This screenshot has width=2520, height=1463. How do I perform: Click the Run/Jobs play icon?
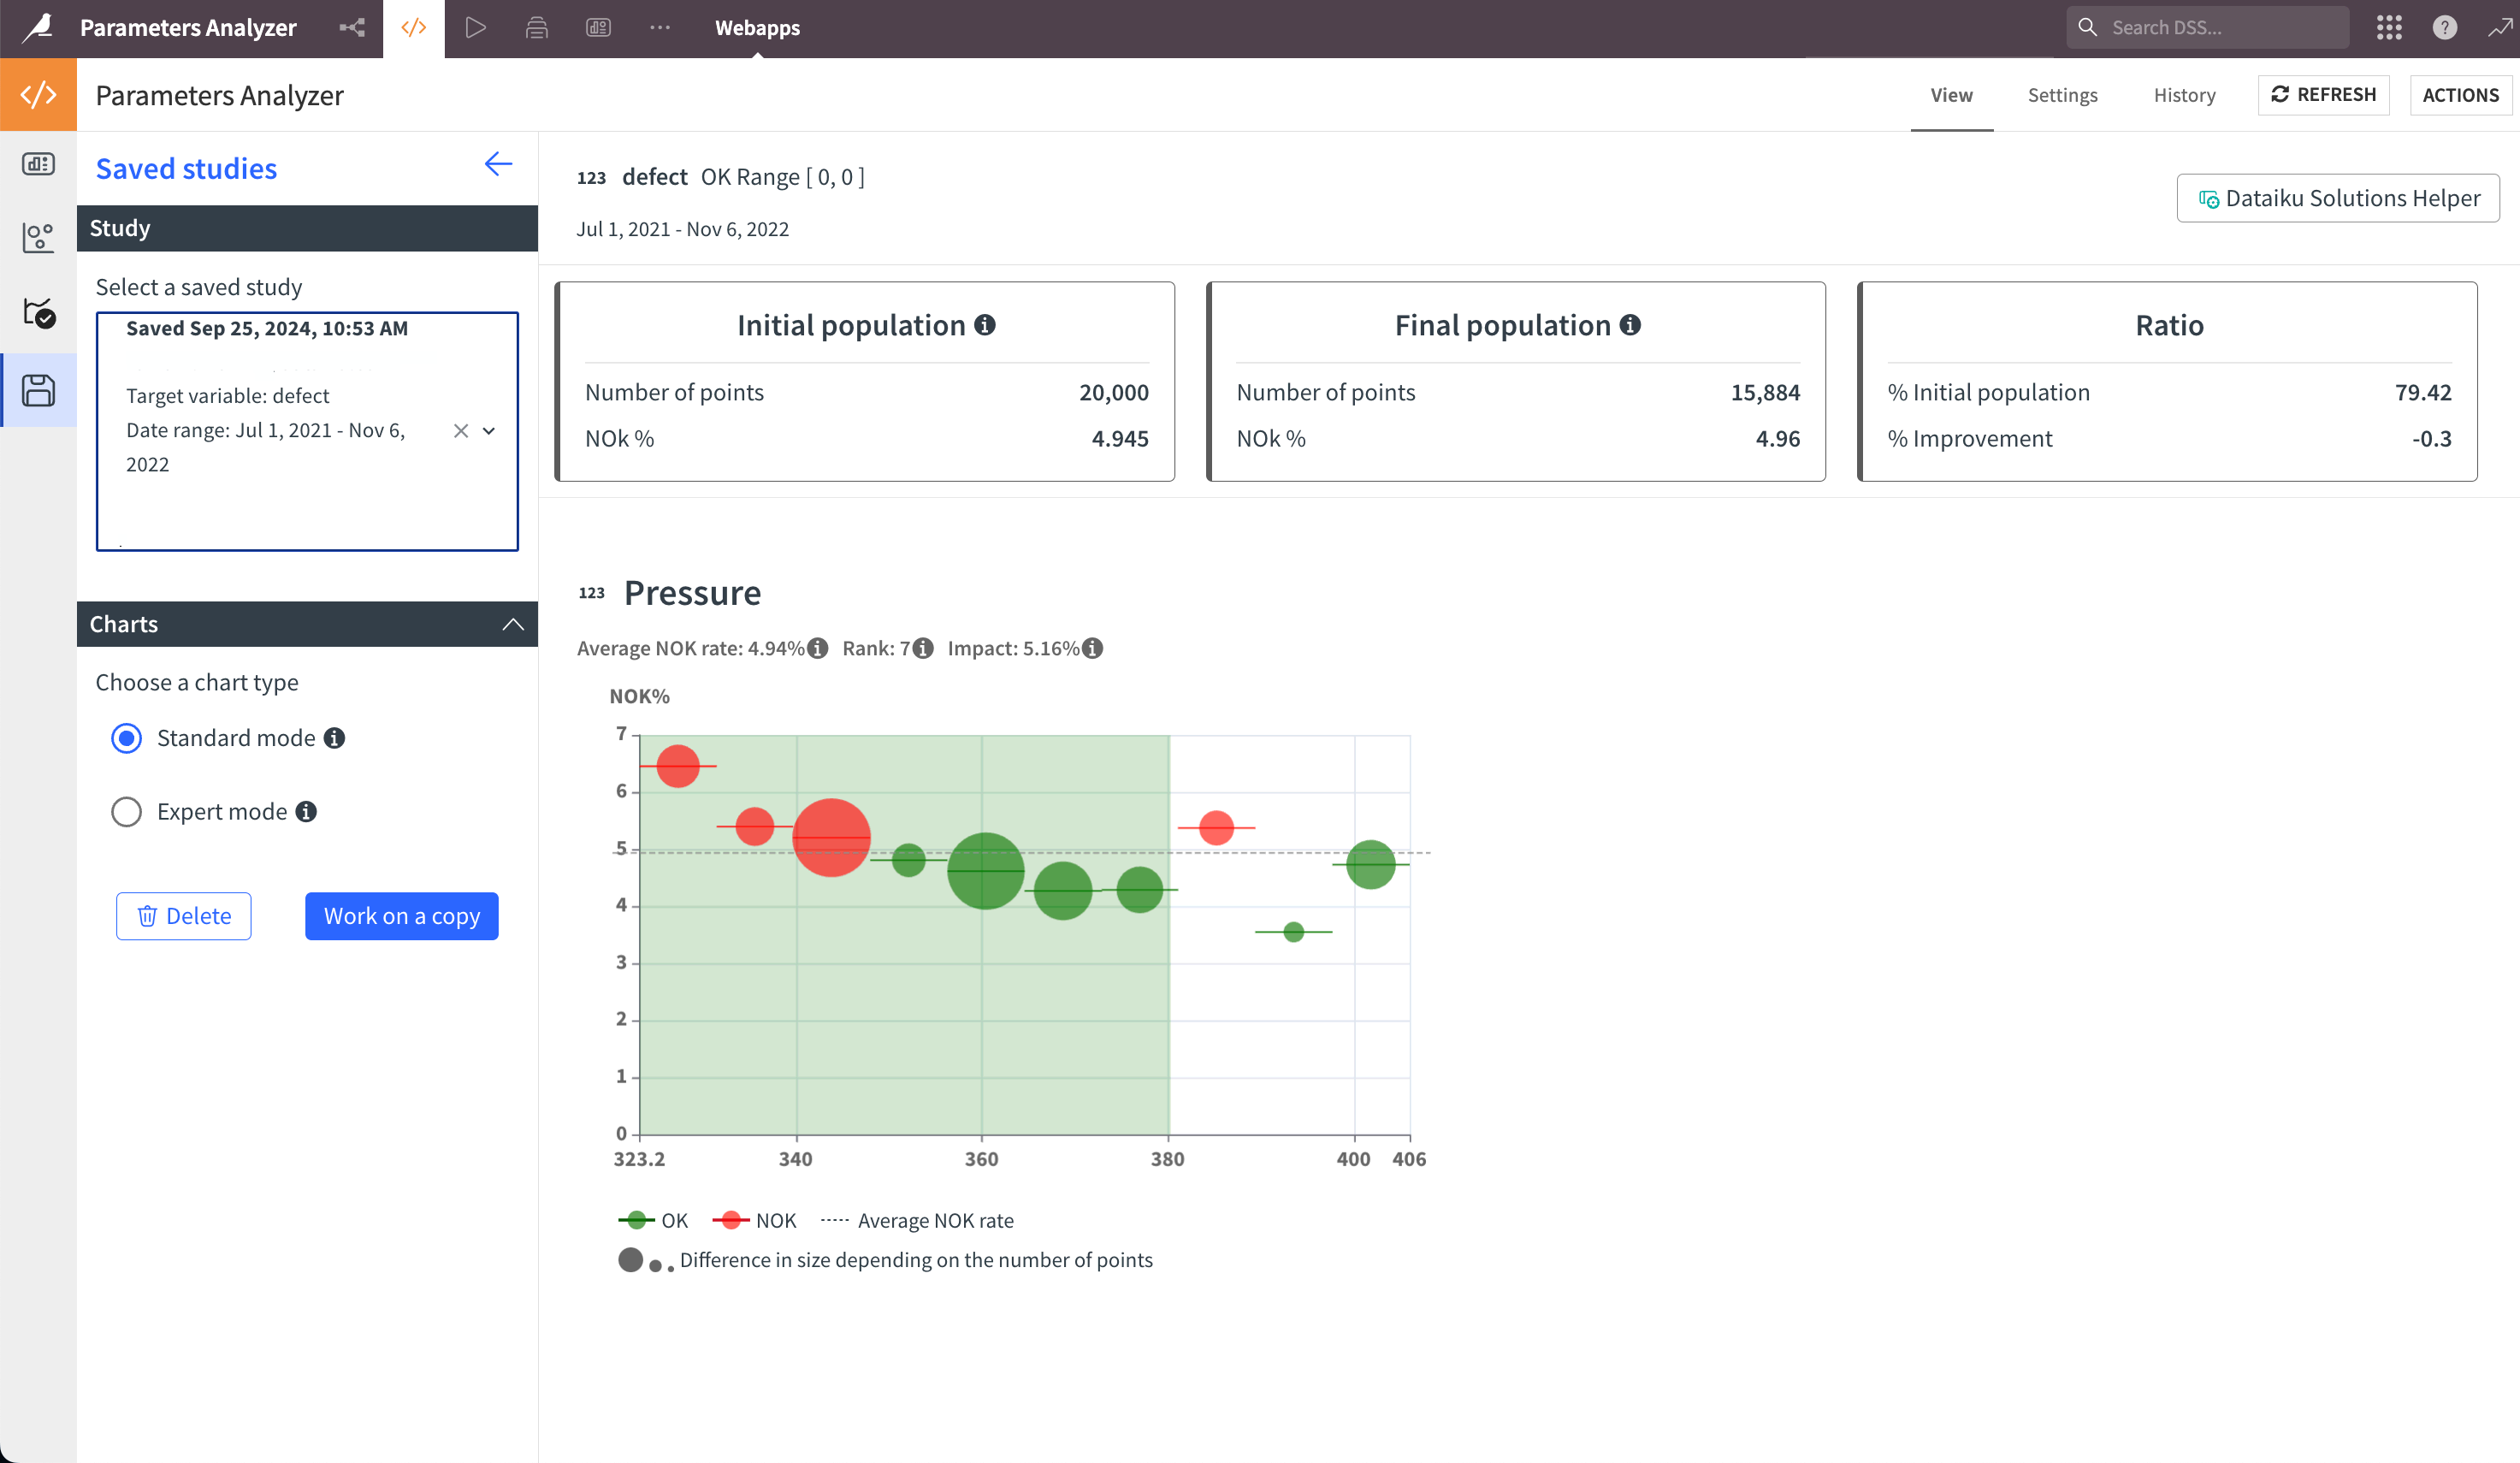coord(475,27)
